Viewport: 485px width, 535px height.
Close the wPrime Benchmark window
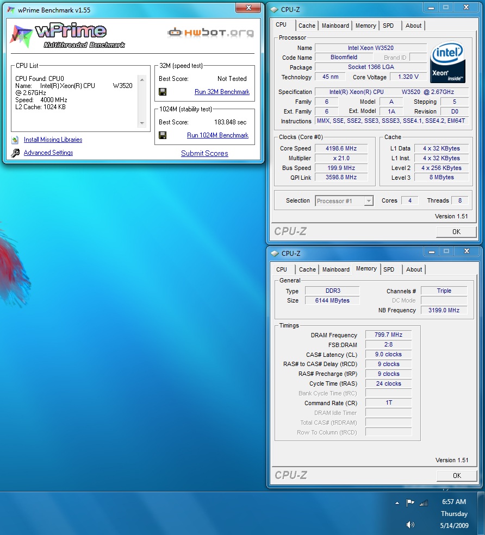[248, 8]
